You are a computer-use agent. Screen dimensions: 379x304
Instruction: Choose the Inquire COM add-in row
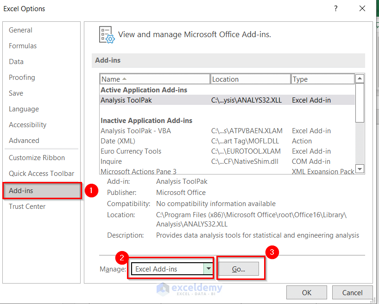coord(111,162)
